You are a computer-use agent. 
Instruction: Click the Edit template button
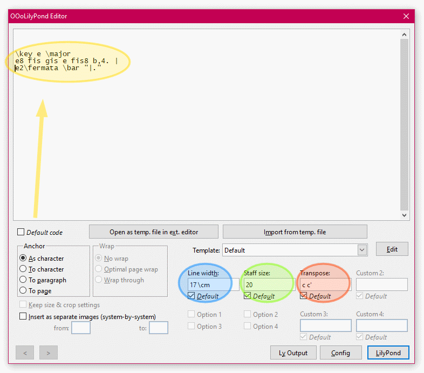click(x=392, y=249)
